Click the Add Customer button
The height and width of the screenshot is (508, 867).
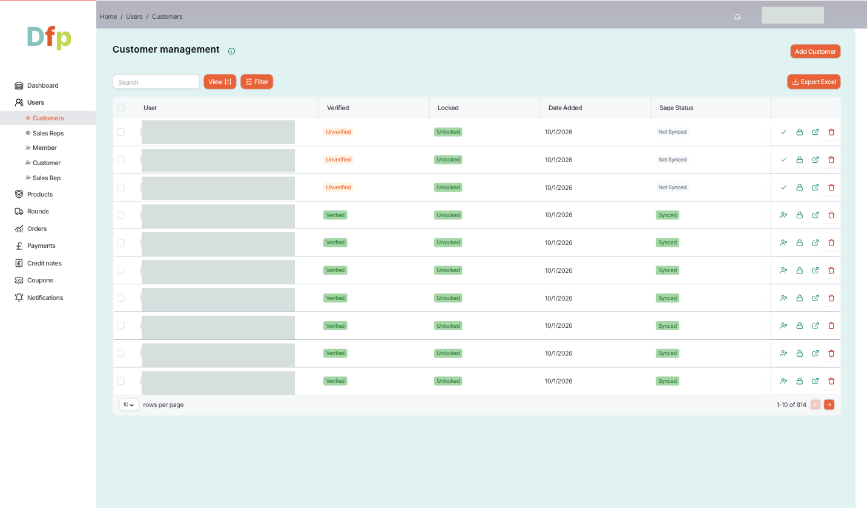815,51
